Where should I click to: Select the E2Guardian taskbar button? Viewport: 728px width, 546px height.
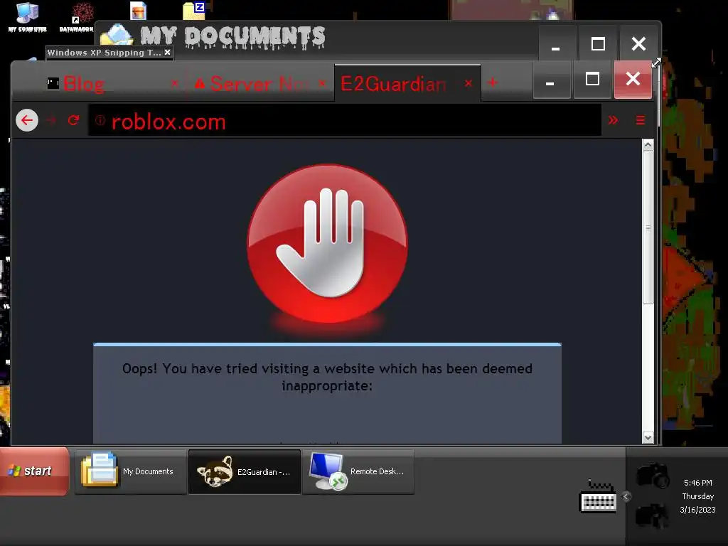coord(245,472)
